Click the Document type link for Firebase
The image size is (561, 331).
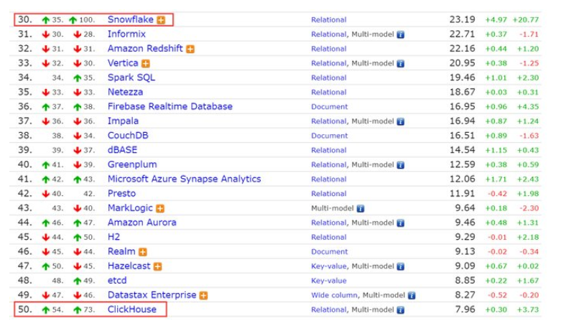coord(329,107)
